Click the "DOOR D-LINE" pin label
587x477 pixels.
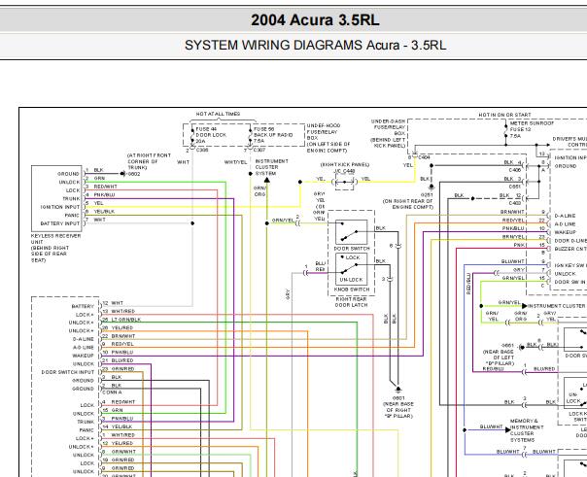pos(570,241)
